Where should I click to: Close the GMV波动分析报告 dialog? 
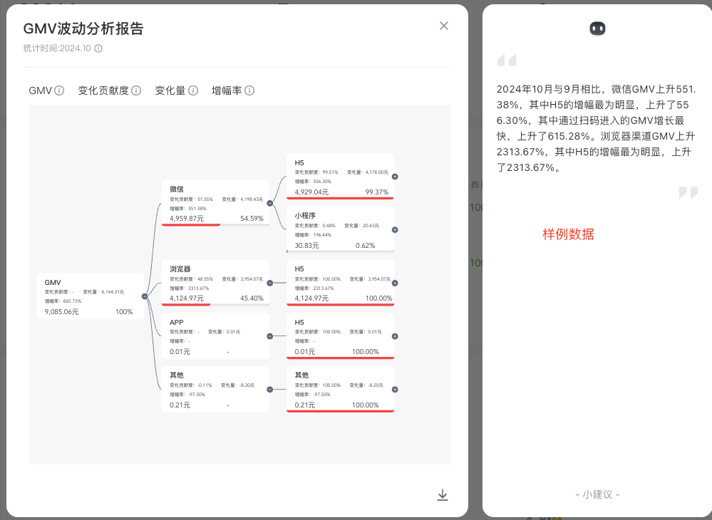[443, 26]
